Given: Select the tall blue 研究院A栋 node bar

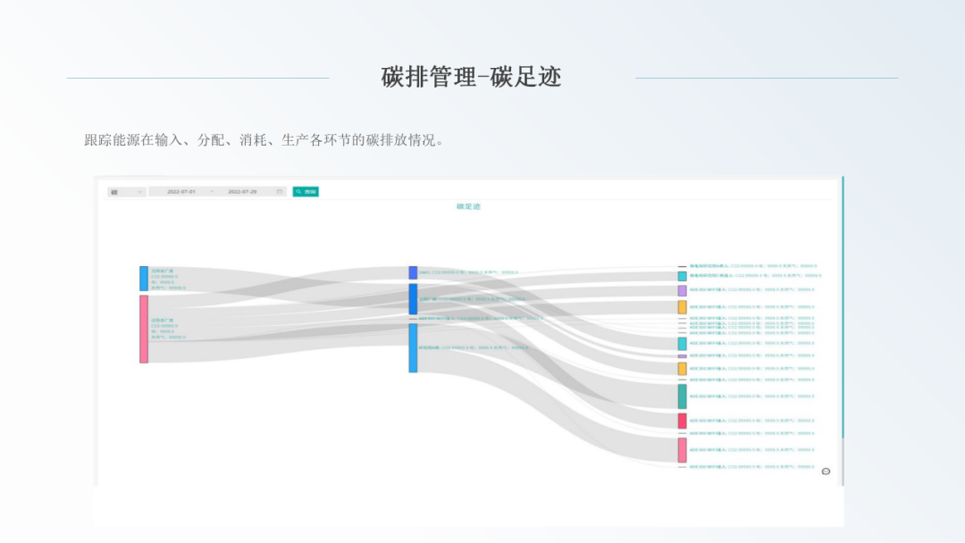Looking at the screenshot, I should [412, 347].
